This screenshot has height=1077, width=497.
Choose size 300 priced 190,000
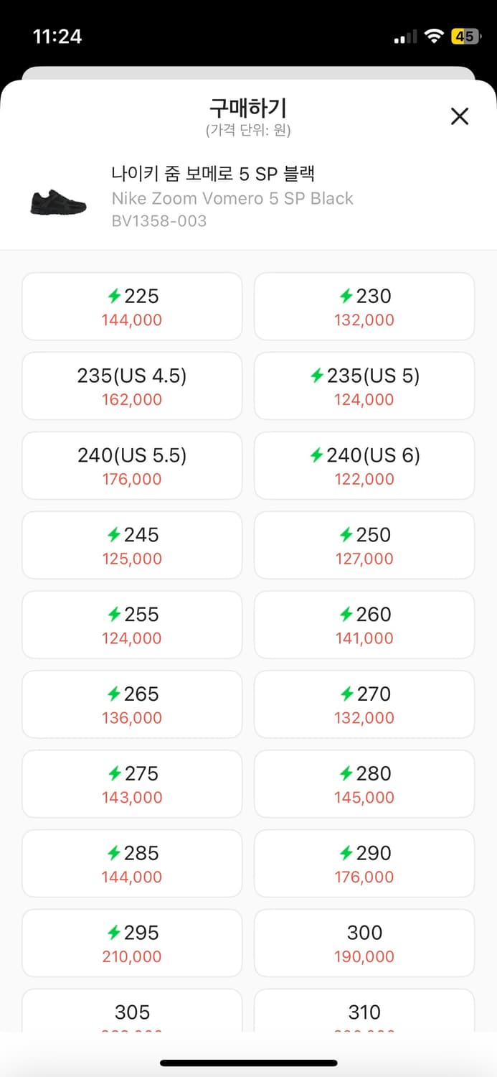(364, 943)
